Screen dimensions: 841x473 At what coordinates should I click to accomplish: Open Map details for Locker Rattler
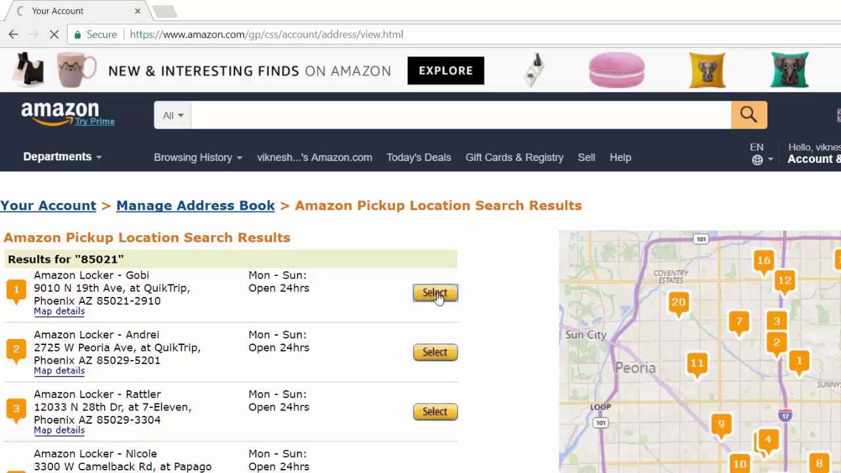pos(59,430)
